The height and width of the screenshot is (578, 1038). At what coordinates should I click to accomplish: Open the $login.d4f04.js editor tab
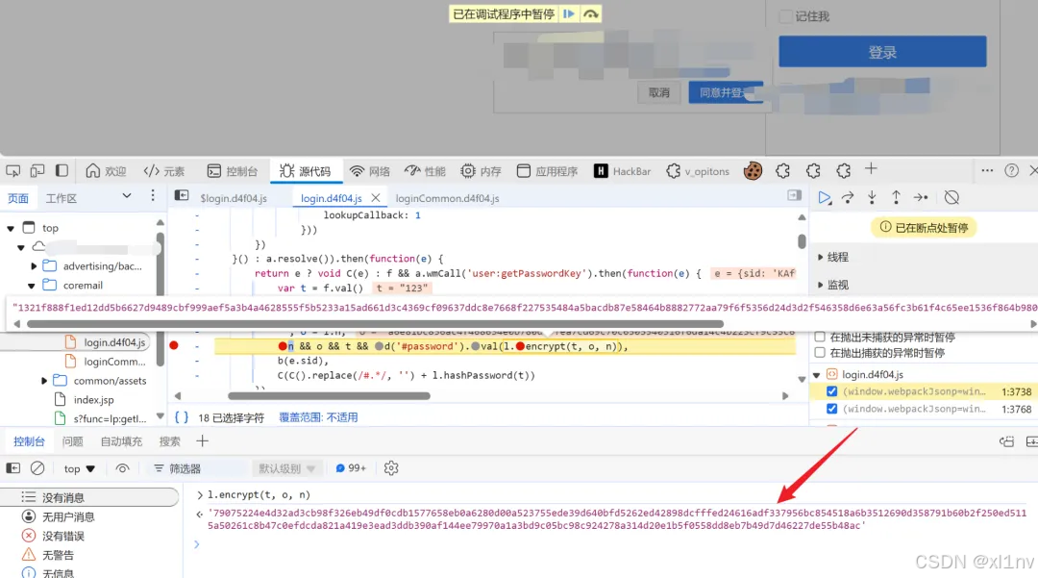pos(234,198)
